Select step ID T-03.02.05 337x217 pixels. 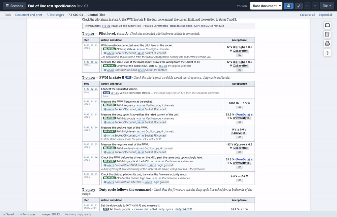90,144
